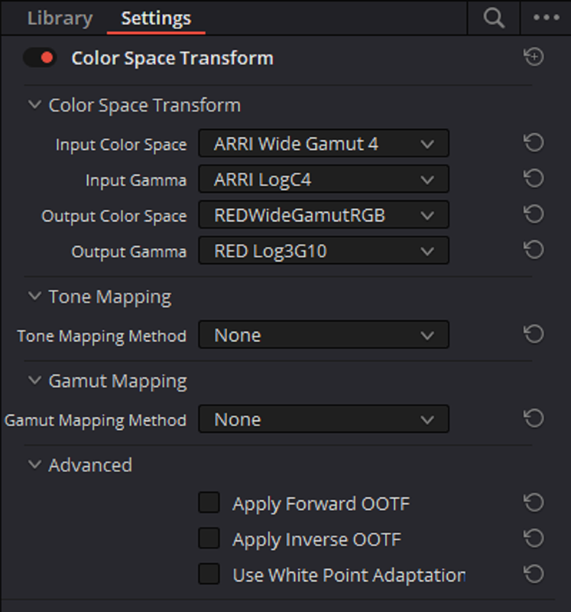Image resolution: width=571 pixels, height=612 pixels.
Task: Click the bold Color Space Transform title
Action: pyautogui.click(x=173, y=58)
